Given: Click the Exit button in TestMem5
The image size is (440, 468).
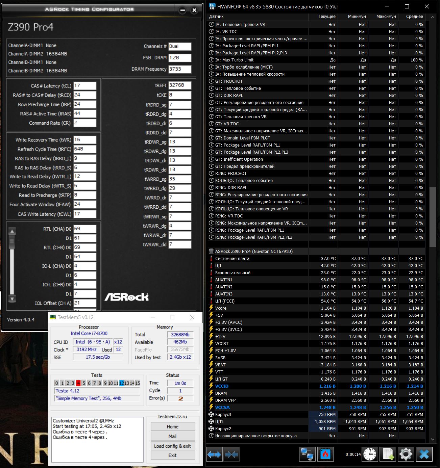Looking at the screenshot, I should 173,456.
